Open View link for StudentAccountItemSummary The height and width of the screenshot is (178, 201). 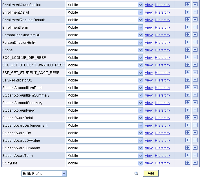(x=149, y=95)
